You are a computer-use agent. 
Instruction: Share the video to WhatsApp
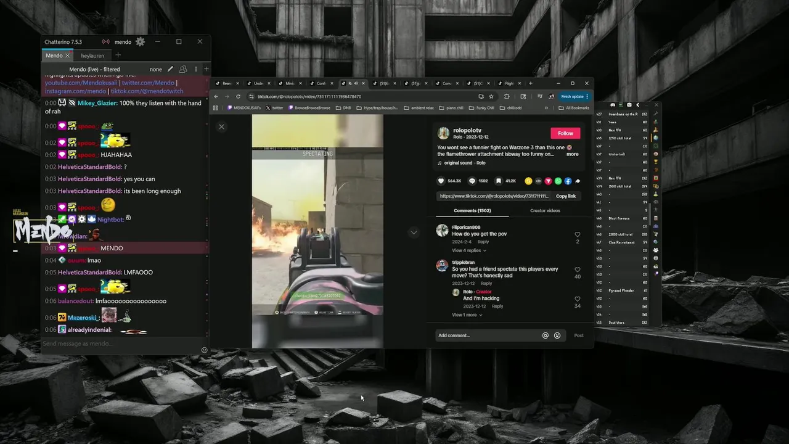558,181
